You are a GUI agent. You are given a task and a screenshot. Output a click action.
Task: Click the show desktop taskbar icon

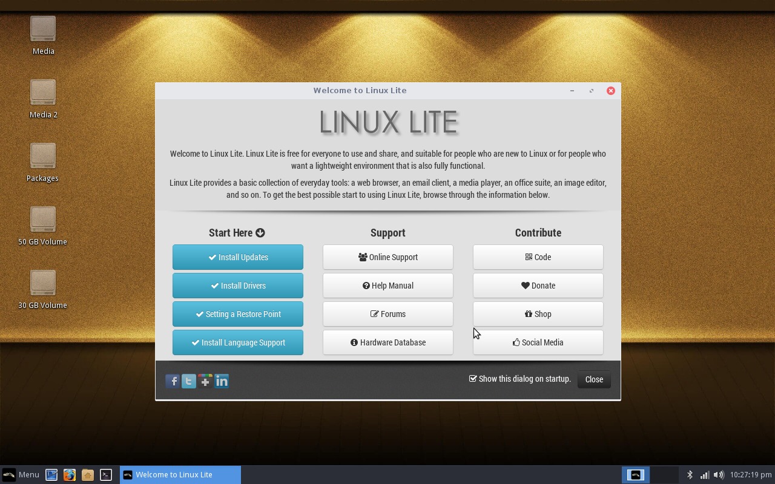pos(51,475)
